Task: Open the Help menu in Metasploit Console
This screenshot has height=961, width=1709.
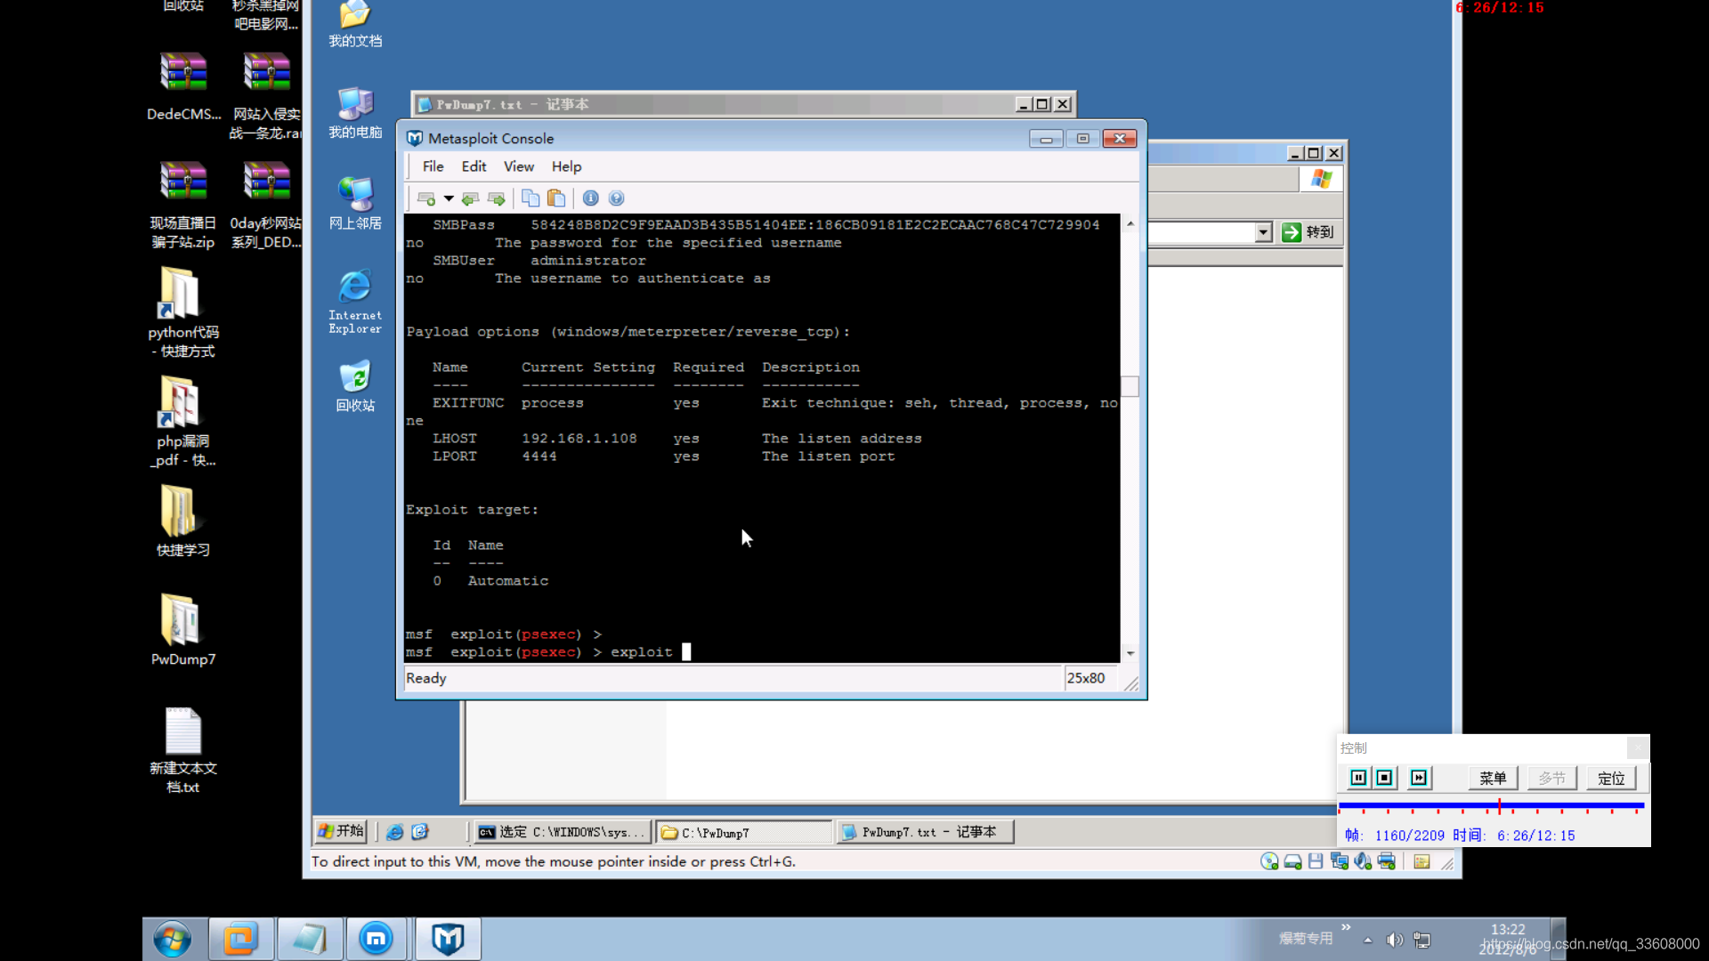Action: click(x=566, y=166)
